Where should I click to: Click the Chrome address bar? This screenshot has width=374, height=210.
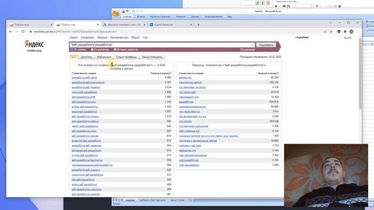point(176,32)
